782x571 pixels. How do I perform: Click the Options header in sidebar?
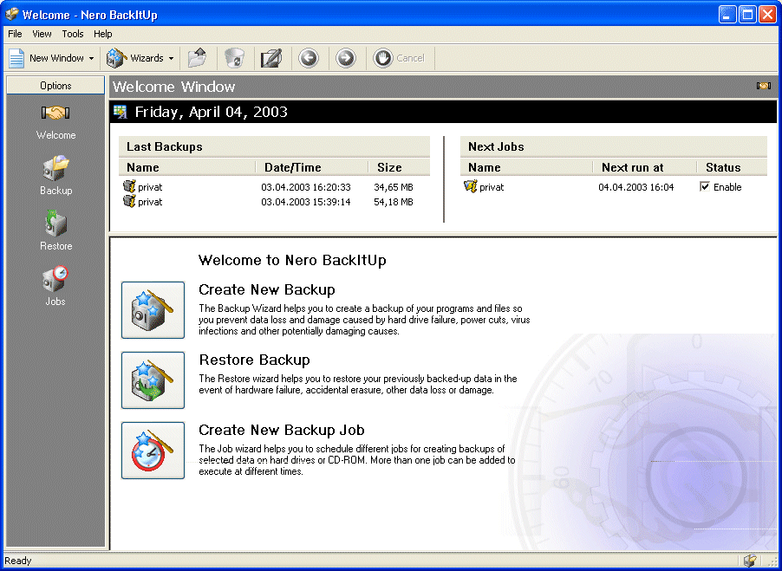[55, 86]
